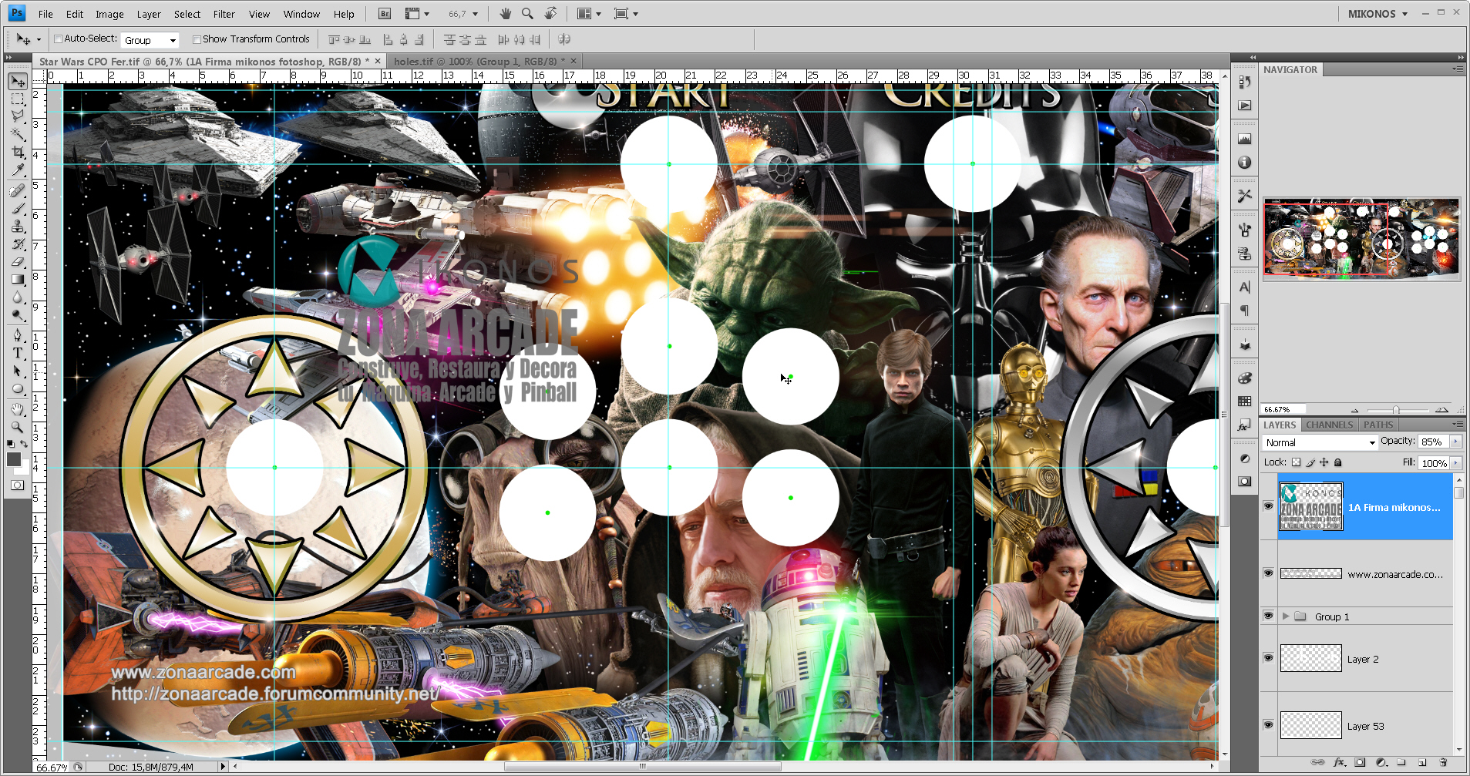Delete layer with trash icon
This screenshot has width=1470, height=776.
1443,762
